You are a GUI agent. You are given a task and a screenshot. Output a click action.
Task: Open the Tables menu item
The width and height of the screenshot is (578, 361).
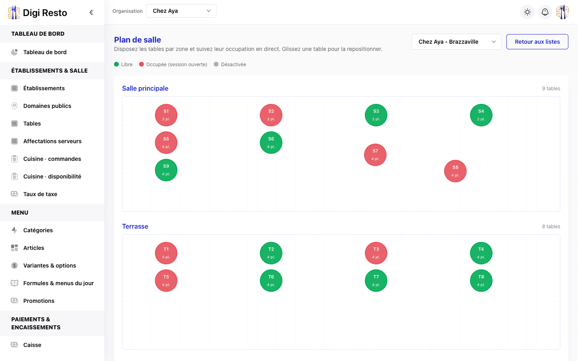click(x=52, y=124)
